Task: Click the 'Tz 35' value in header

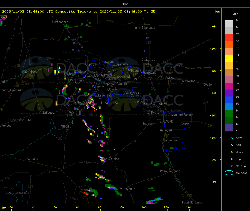Action: coord(149,12)
